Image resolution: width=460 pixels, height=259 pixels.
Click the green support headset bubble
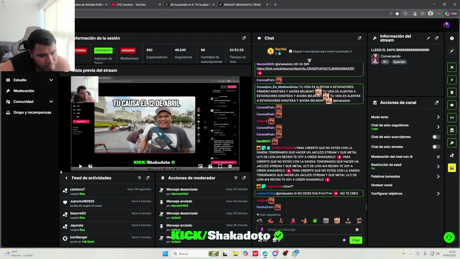pyautogui.click(x=449, y=237)
